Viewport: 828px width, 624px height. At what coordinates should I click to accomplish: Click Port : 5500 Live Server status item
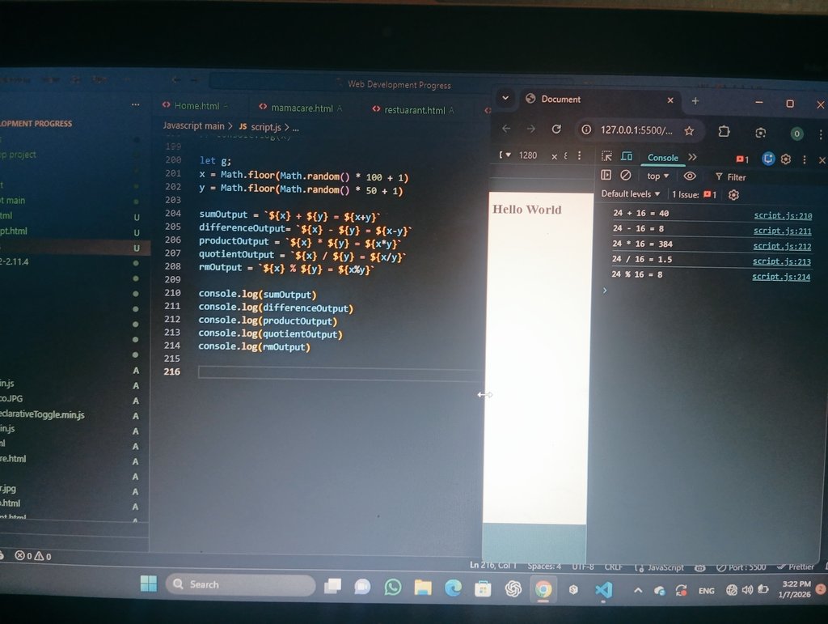pyautogui.click(x=741, y=567)
